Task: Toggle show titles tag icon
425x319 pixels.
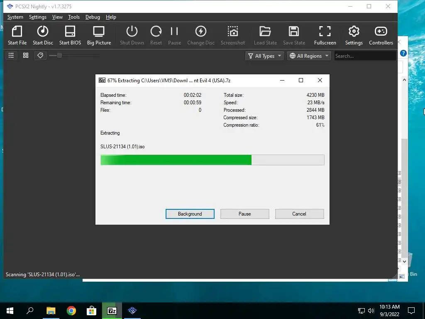Action: point(40,56)
